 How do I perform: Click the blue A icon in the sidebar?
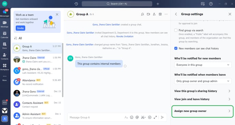(x=5, y=119)
